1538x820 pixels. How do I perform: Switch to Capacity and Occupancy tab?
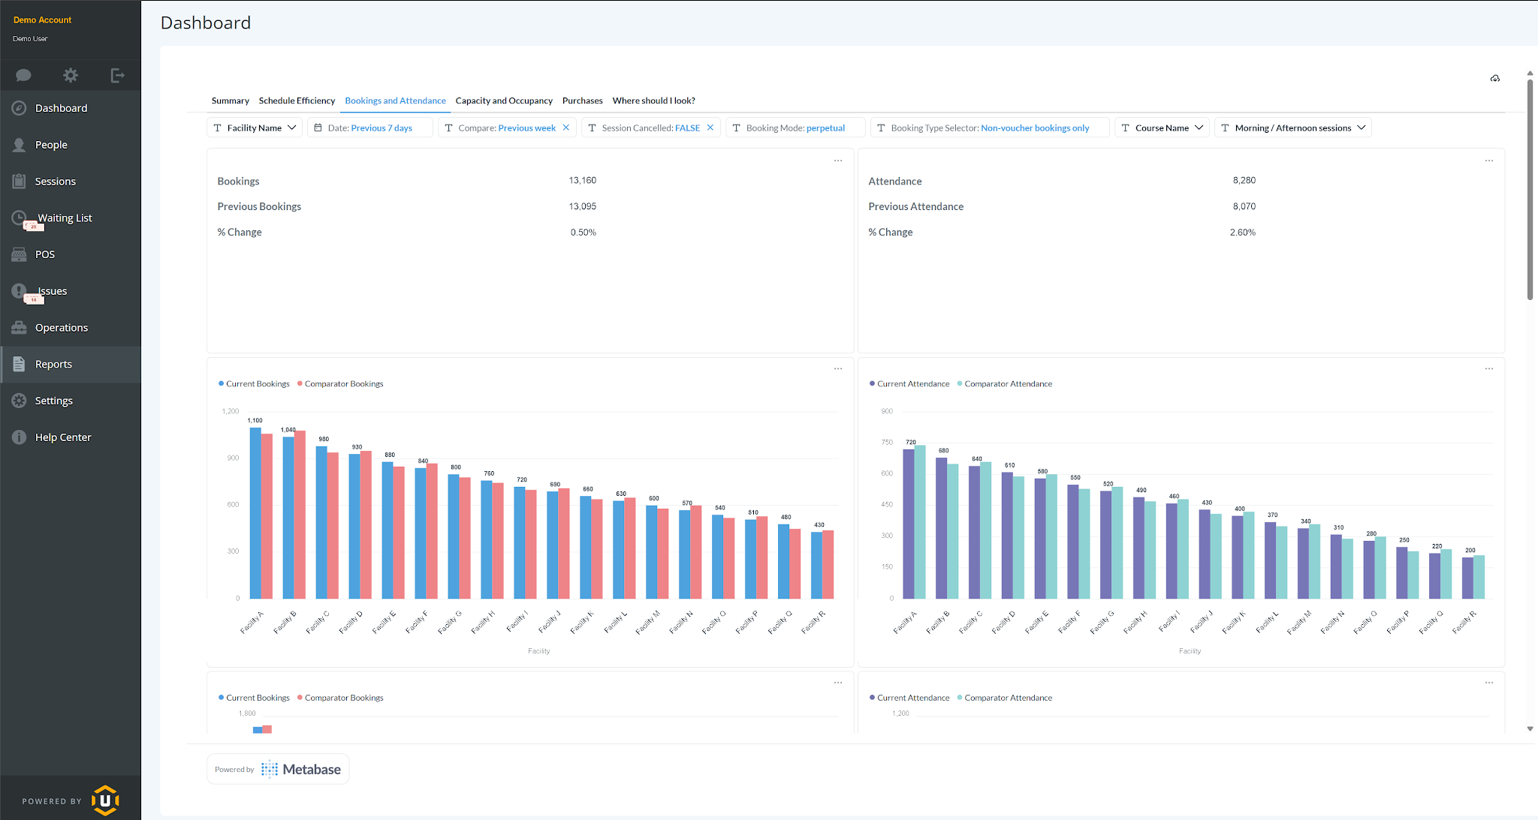(x=504, y=101)
